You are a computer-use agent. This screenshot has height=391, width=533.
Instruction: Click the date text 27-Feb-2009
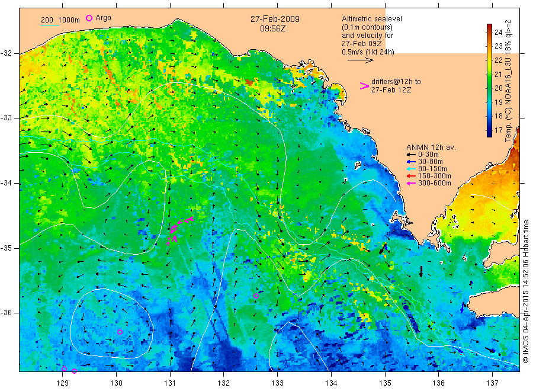click(x=275, y=19)
